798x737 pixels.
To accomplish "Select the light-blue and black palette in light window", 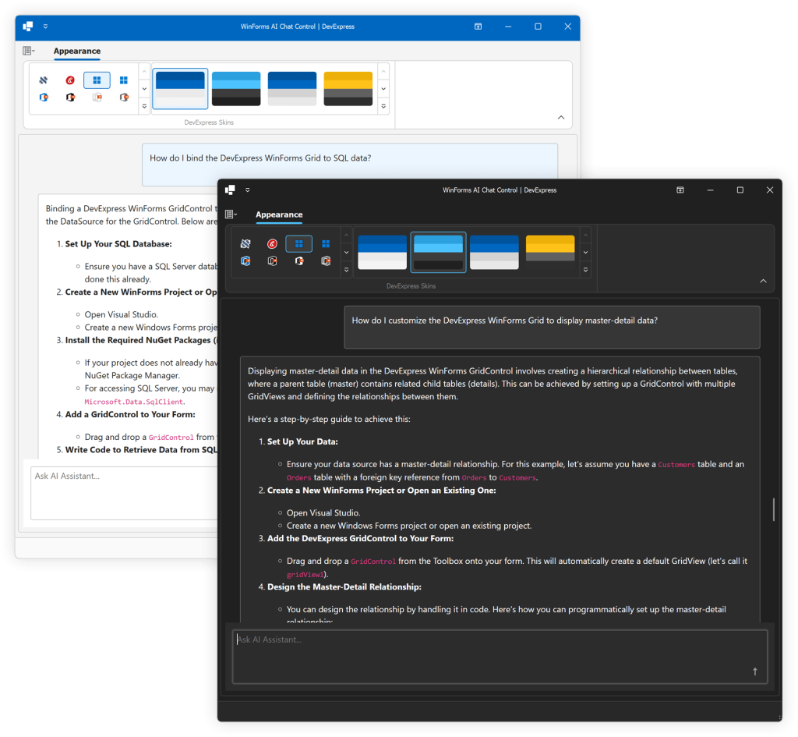I will pos(236,88).
